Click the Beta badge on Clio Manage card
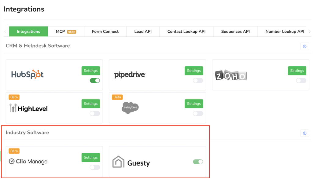 14,151
